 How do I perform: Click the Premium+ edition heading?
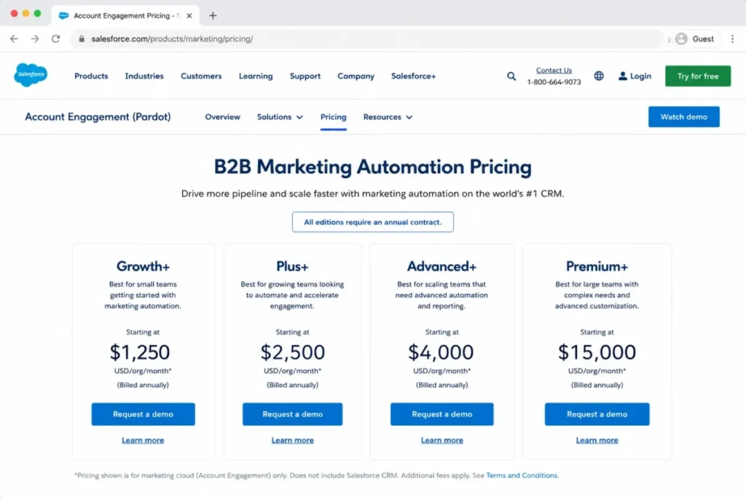597,267
